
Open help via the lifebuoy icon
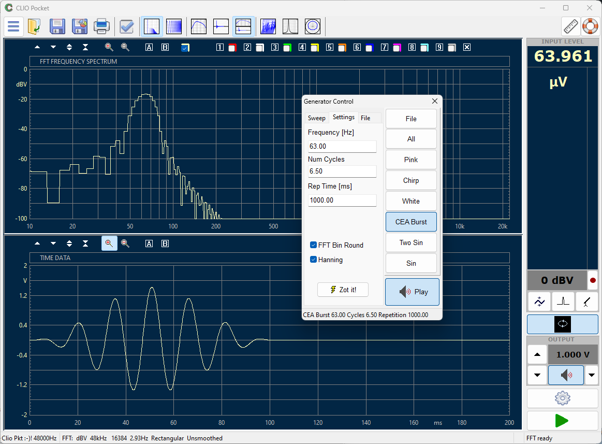[x=590, y=26]
